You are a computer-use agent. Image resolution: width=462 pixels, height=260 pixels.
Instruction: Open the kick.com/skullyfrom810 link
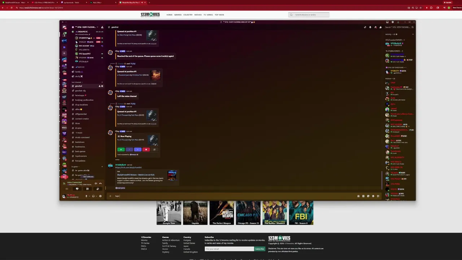[128, 168]
